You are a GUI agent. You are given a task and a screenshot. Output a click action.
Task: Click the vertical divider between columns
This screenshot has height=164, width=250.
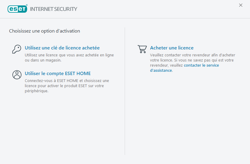click(125, 90)
